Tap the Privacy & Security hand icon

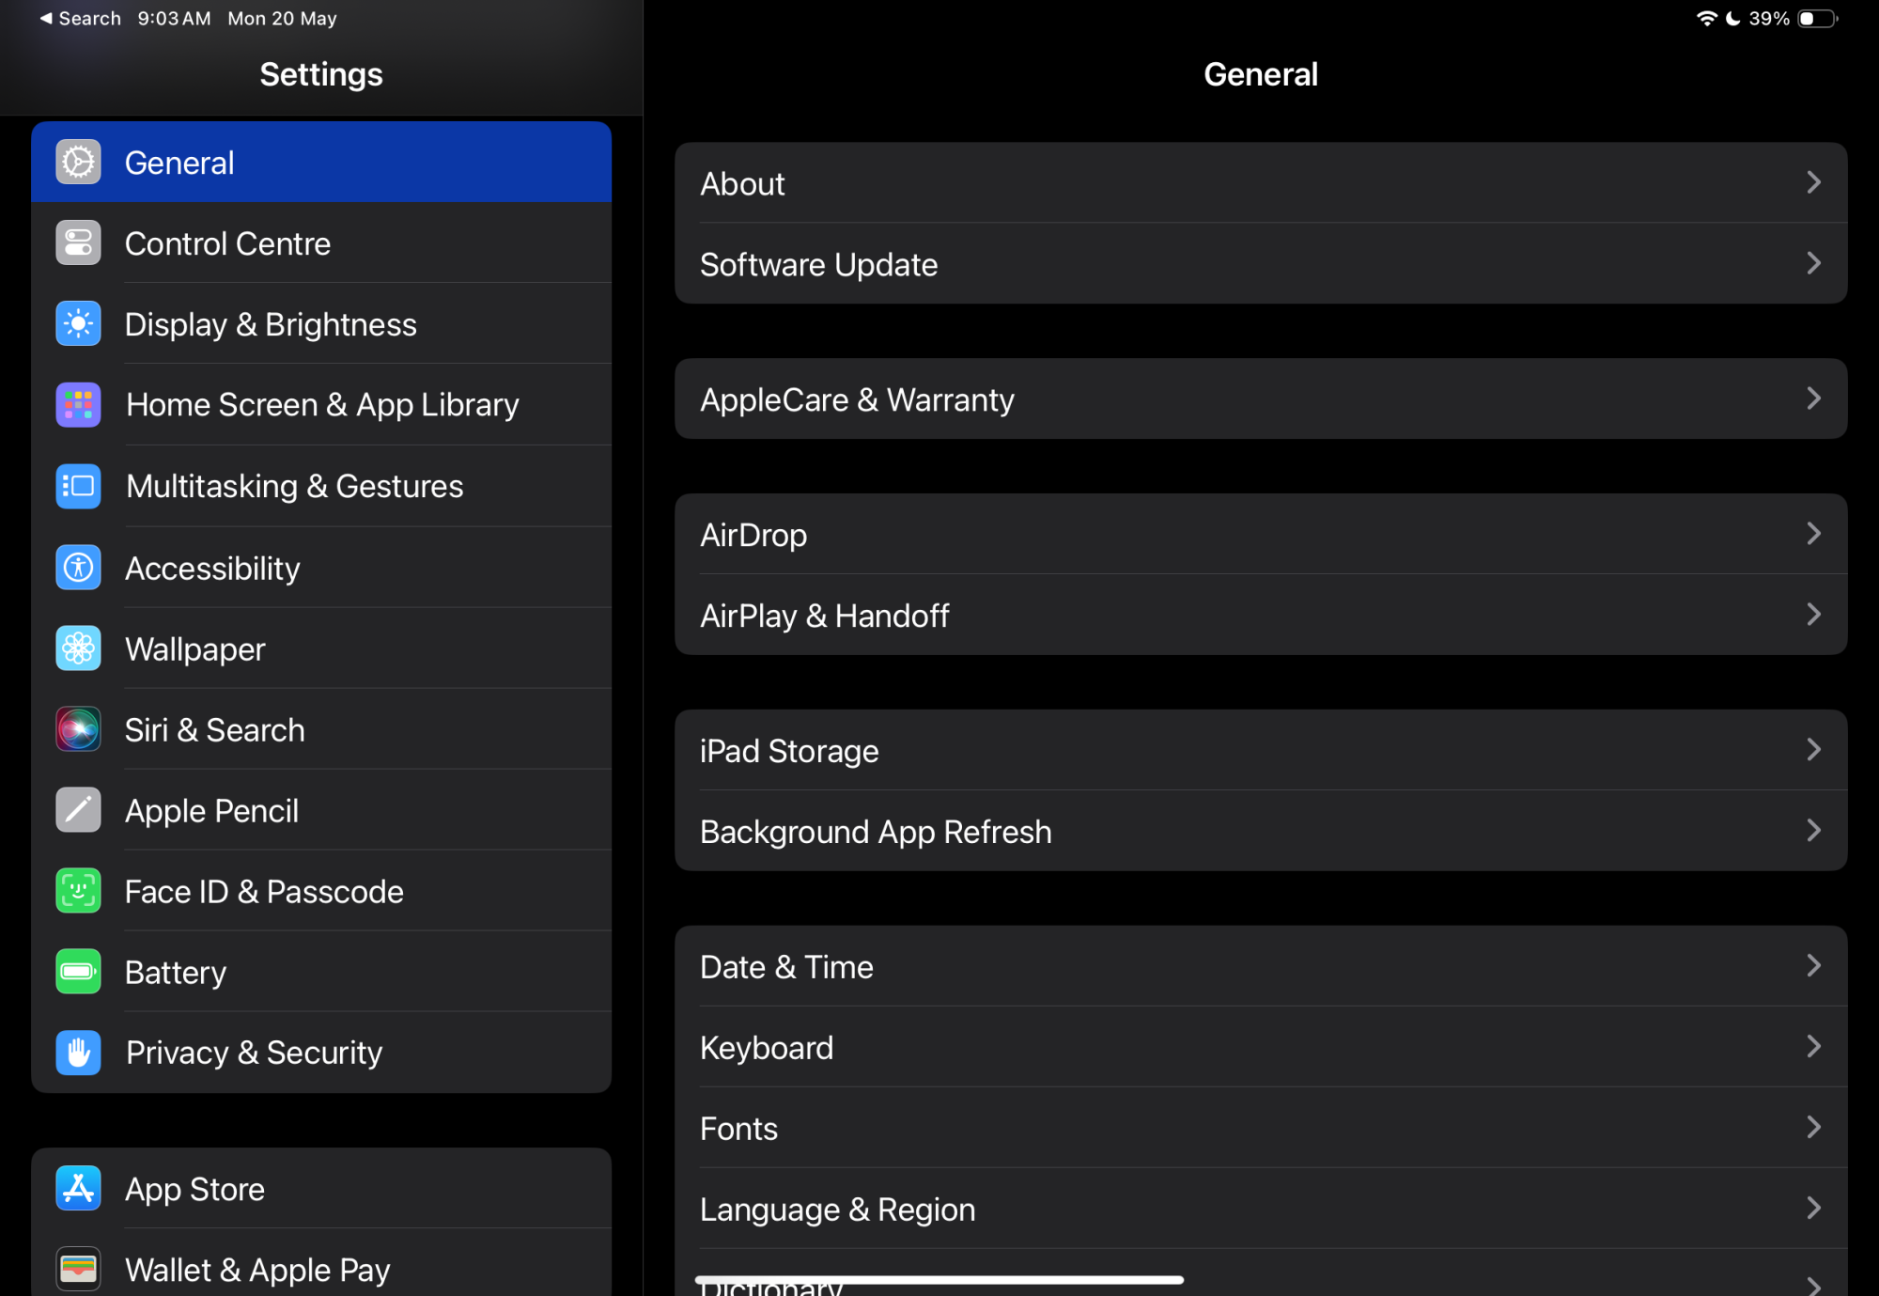click(x=78, y=1053)
